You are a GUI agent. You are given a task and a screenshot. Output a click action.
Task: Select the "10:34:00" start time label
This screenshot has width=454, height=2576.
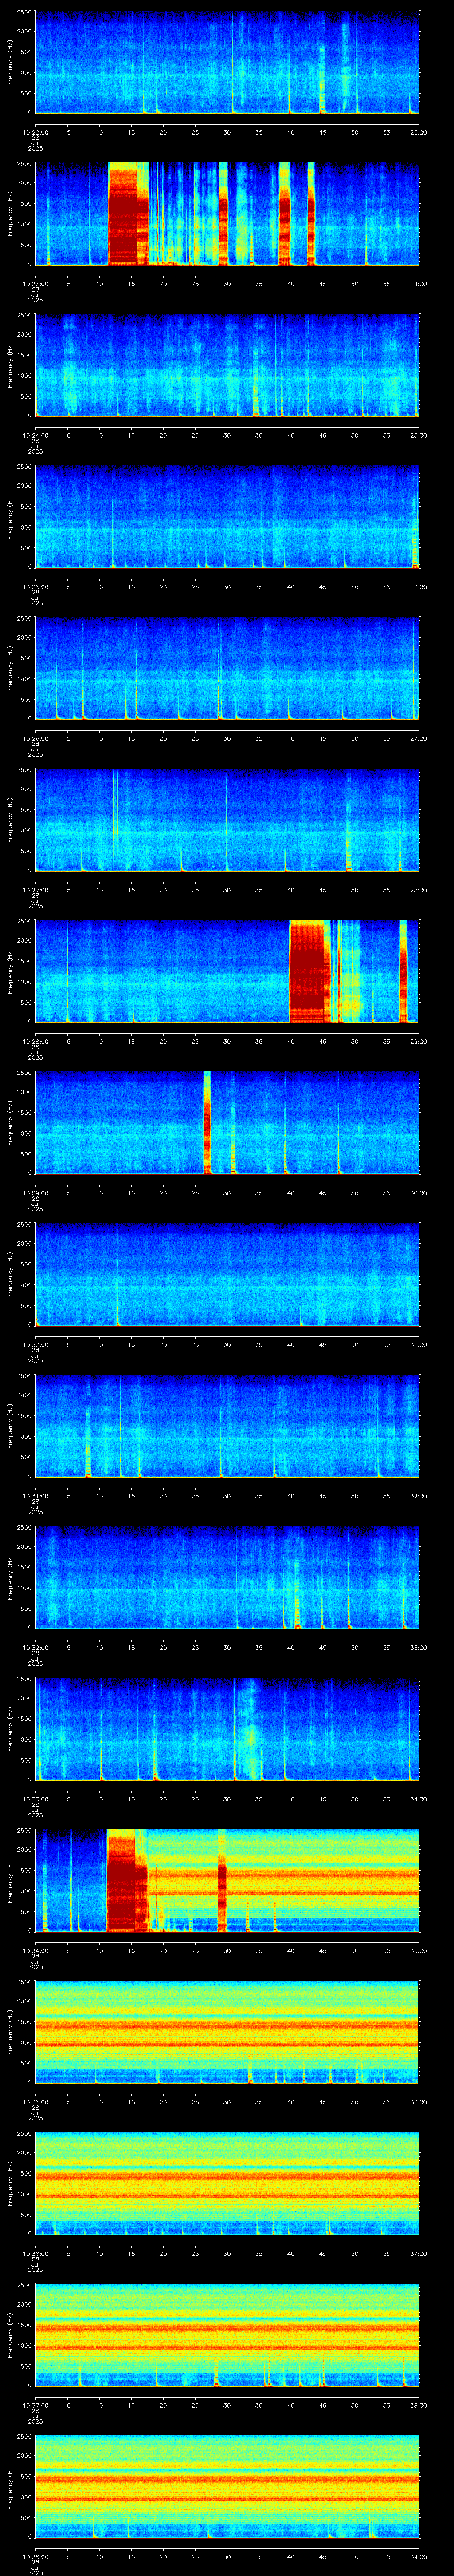click(x=35, y=1950)
